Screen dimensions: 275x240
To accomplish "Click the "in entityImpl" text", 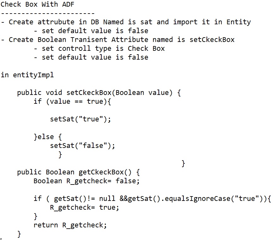I will click(x=27, y=75).
